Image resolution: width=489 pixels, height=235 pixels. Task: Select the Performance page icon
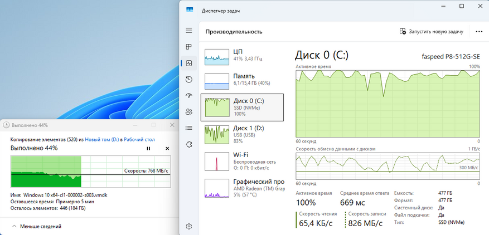pyautogui.click(x=188, y=63)
